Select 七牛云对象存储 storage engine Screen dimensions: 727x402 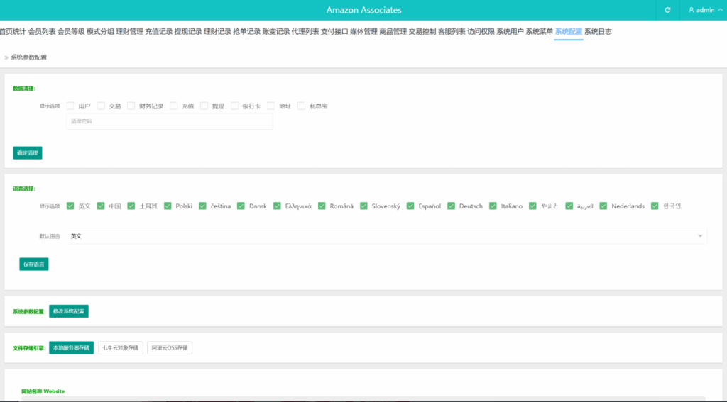tap(121, 348)
